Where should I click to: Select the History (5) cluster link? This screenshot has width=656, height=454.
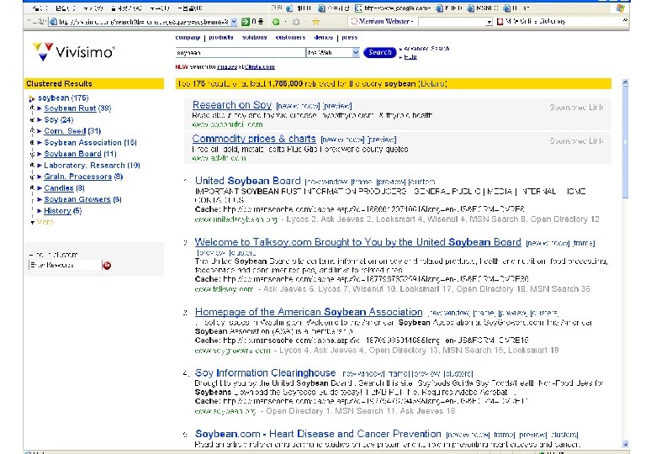[x=63, y=211]
